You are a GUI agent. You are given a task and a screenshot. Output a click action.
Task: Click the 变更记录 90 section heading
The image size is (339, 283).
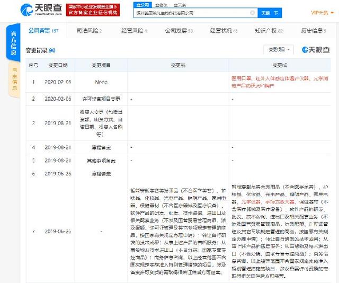pyautogui.click(x=40, y=50)
